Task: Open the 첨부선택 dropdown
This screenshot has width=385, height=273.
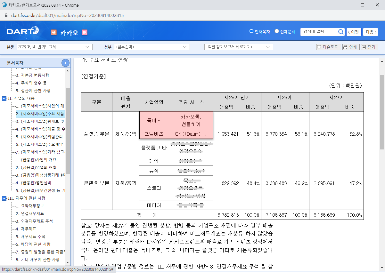Action: tap(152, 47)
